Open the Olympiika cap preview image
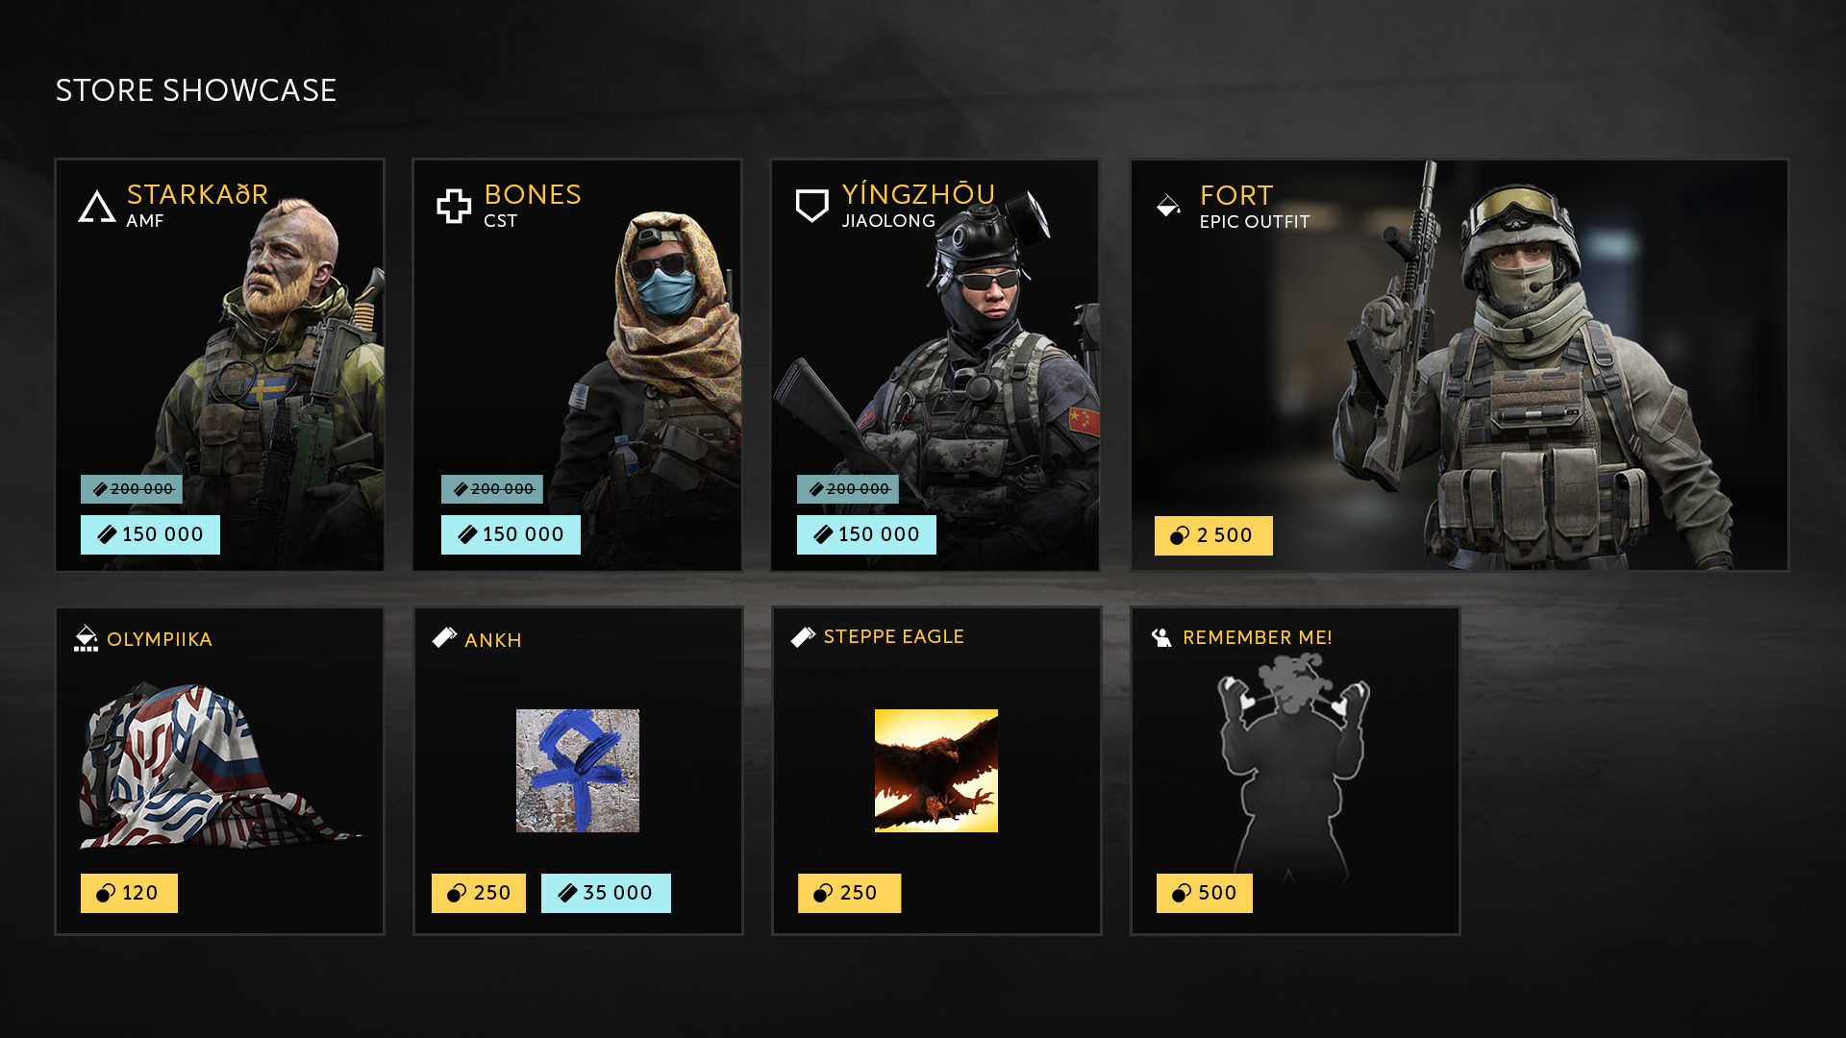Viewport: 1846px width, 1038px height. (x=221, y=766)
